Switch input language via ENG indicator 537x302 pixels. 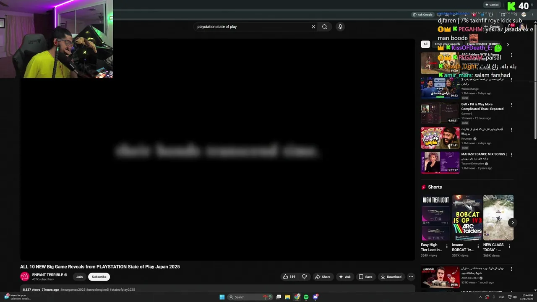click(x=501, y=297)
